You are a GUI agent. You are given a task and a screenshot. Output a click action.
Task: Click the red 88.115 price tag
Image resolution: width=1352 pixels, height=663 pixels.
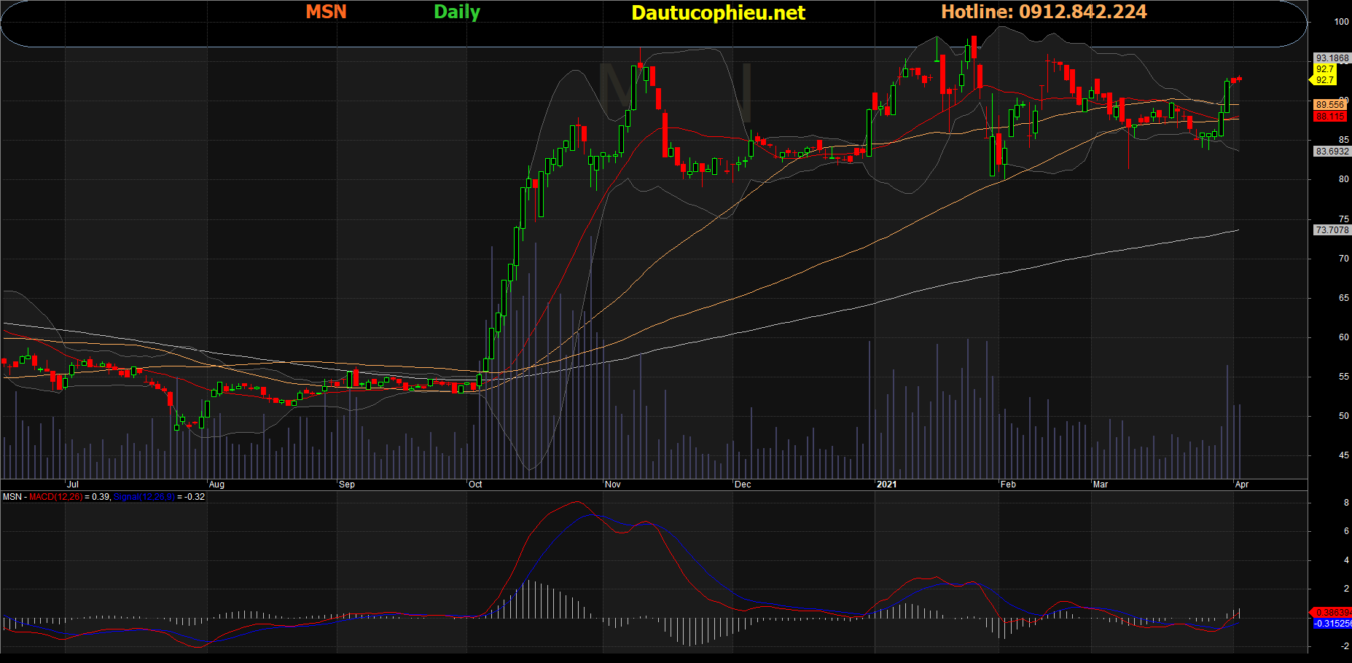[x=1330, y=117]
